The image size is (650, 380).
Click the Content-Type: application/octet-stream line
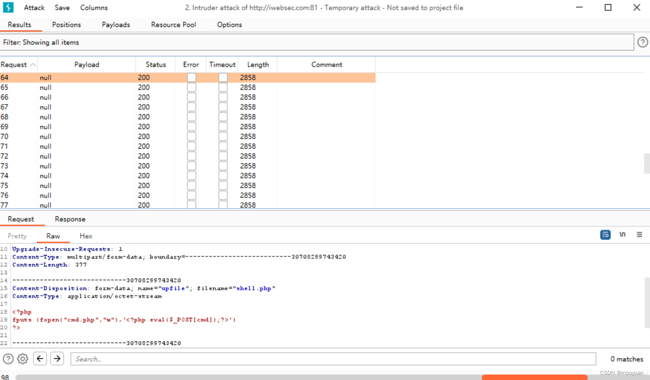point(87,296)
